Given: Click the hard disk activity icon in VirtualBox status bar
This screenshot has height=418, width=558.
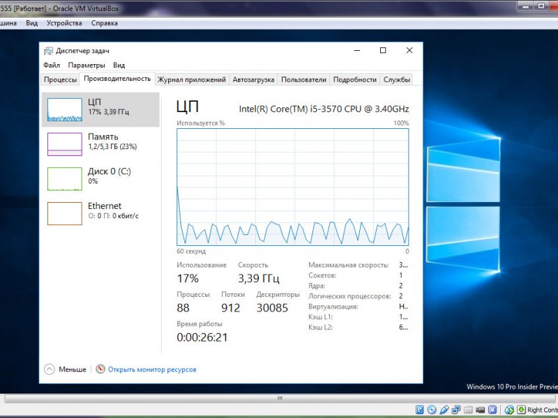Looking at the screenshot, I should 420,410.
